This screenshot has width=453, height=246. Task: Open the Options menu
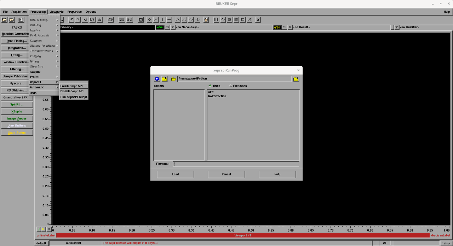pyautogui.click(x=91, y=11)
